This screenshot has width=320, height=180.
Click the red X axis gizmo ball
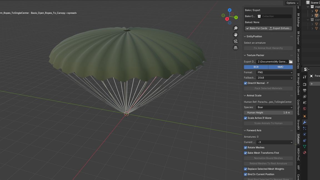227,19
